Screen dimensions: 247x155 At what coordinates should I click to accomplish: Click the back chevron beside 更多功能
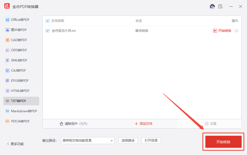point(8,144)
